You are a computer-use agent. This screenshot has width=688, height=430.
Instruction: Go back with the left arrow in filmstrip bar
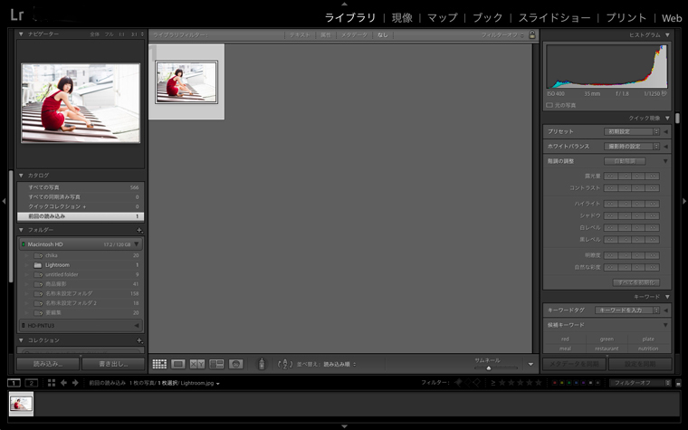(x=63, y=383)
